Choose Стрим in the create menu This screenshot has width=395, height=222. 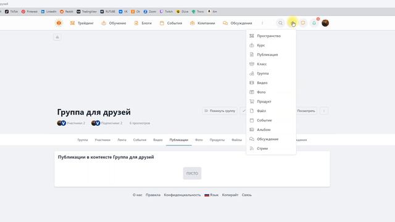tap(271, 149)
